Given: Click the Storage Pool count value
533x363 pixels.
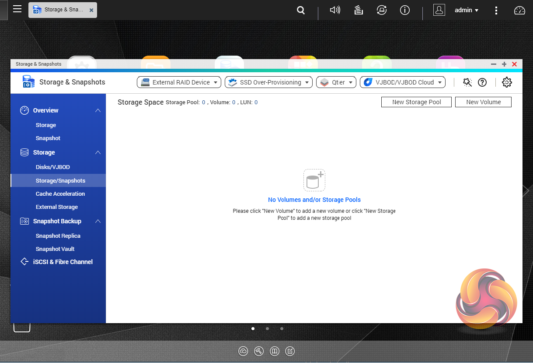Looking at the screenshot, I should point(203,102).
